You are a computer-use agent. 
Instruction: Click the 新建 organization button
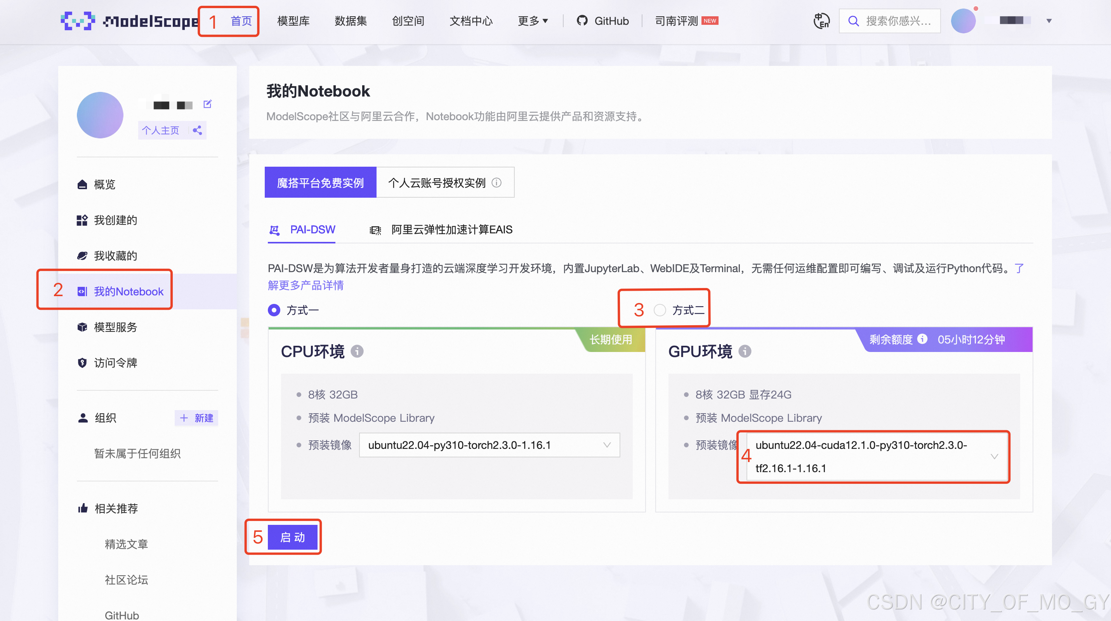coord(197,418)
